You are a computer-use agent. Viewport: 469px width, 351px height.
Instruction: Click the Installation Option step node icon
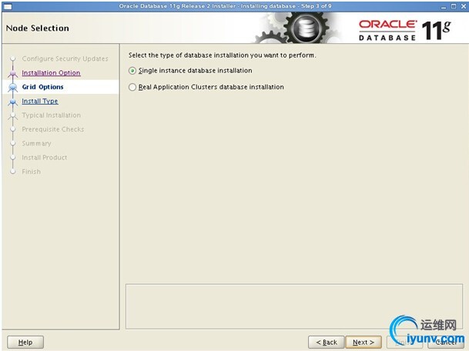click(x=12, y=73)
